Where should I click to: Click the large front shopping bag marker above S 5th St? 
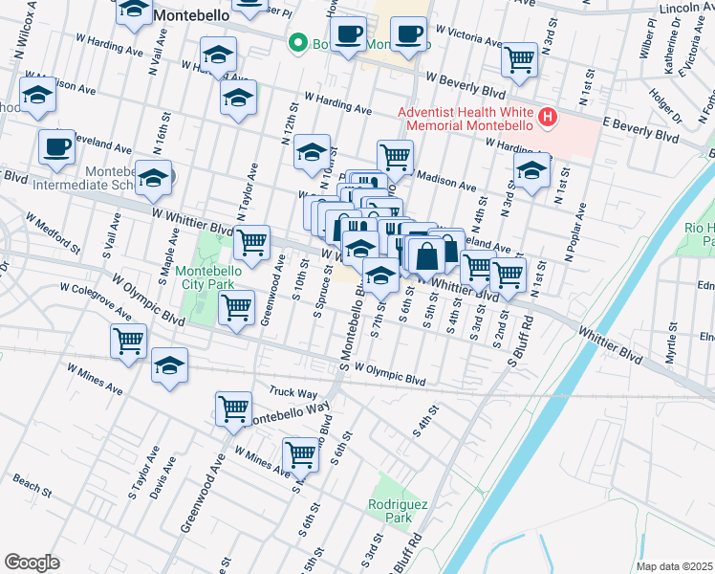pos(427,259)
